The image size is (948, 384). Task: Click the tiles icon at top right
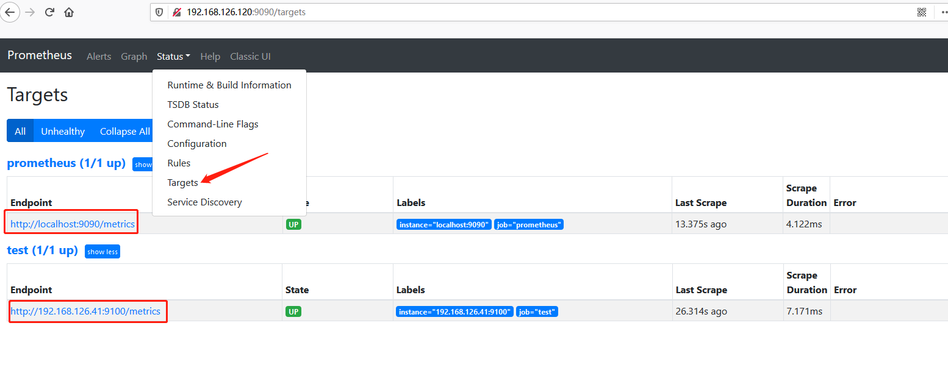pos(922,12)
